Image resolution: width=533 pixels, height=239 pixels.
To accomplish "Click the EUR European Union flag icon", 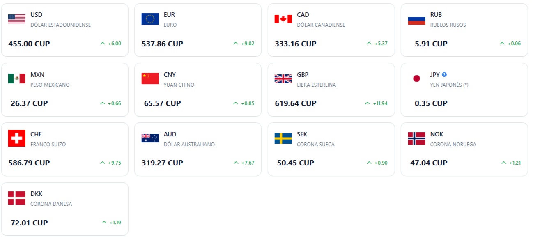I will 150,18.
